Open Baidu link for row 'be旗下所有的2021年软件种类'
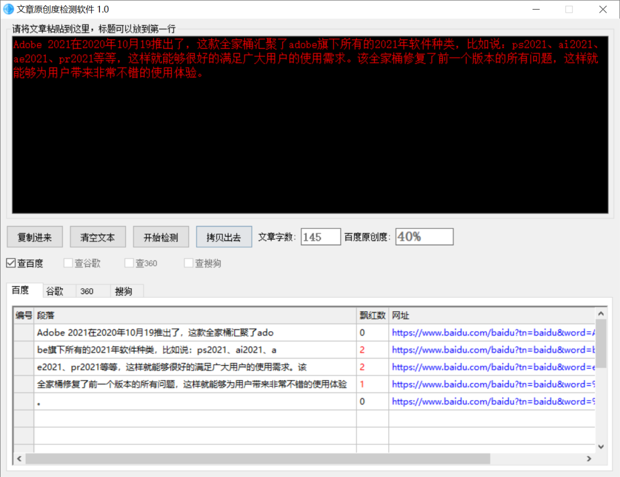 (493, 350)
